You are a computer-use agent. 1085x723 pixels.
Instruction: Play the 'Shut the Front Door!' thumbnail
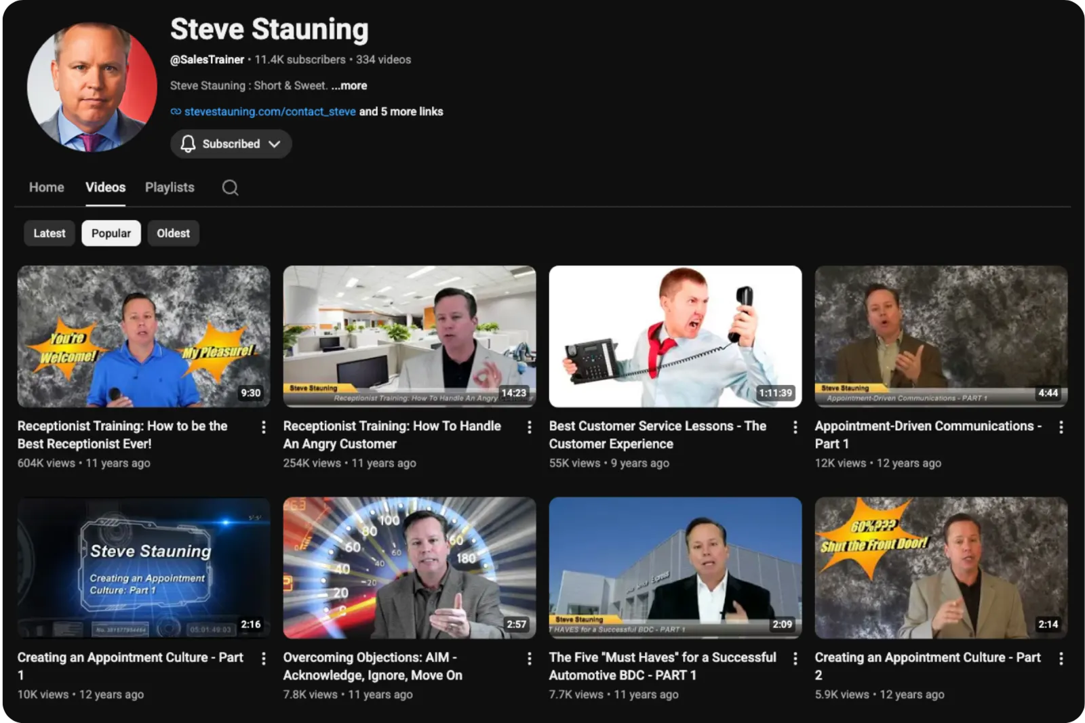click(941, 568)
